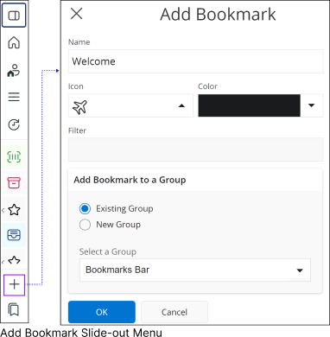Select the New Group radio button
Screen dimensions: 330x337
click(x=85, y=225)
